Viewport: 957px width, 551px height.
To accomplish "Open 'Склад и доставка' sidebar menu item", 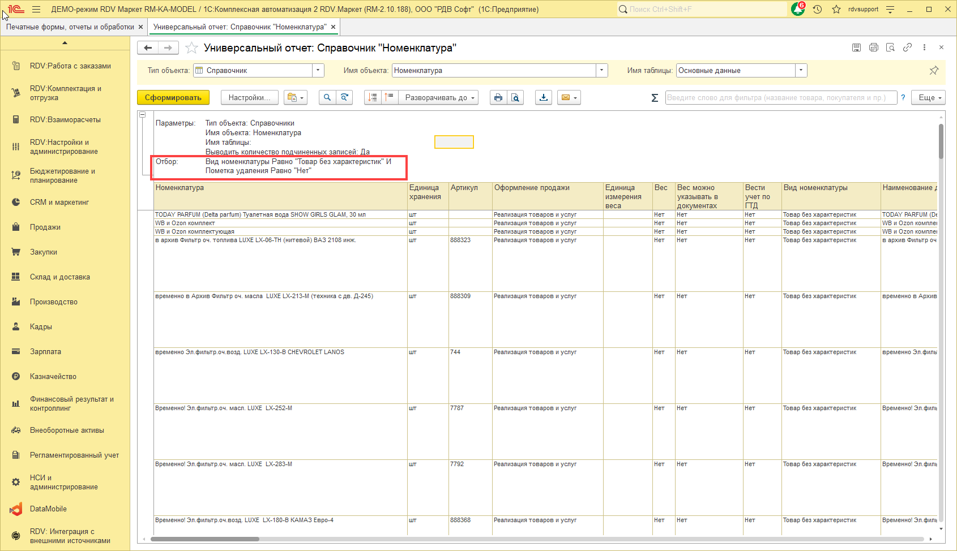I will click(59, 277).
